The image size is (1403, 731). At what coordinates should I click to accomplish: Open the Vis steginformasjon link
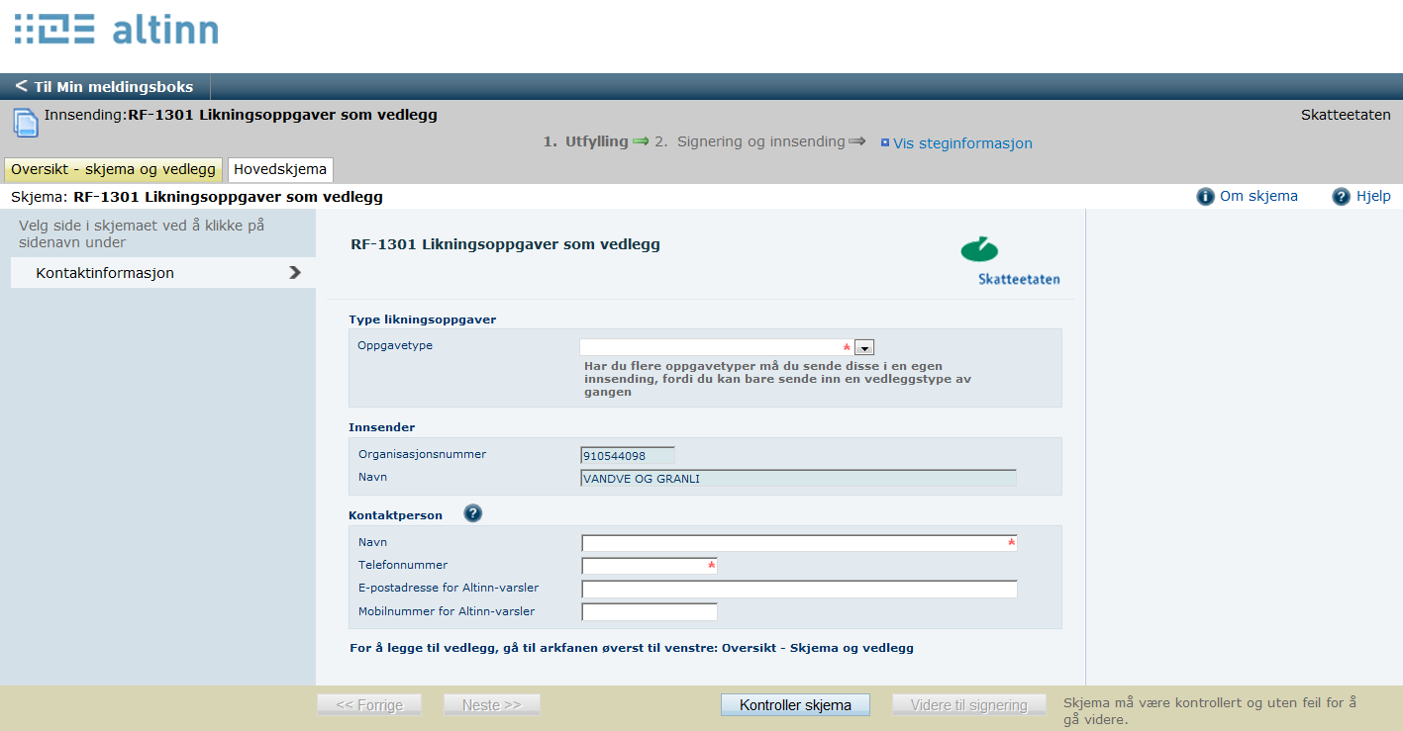(962, 143)
